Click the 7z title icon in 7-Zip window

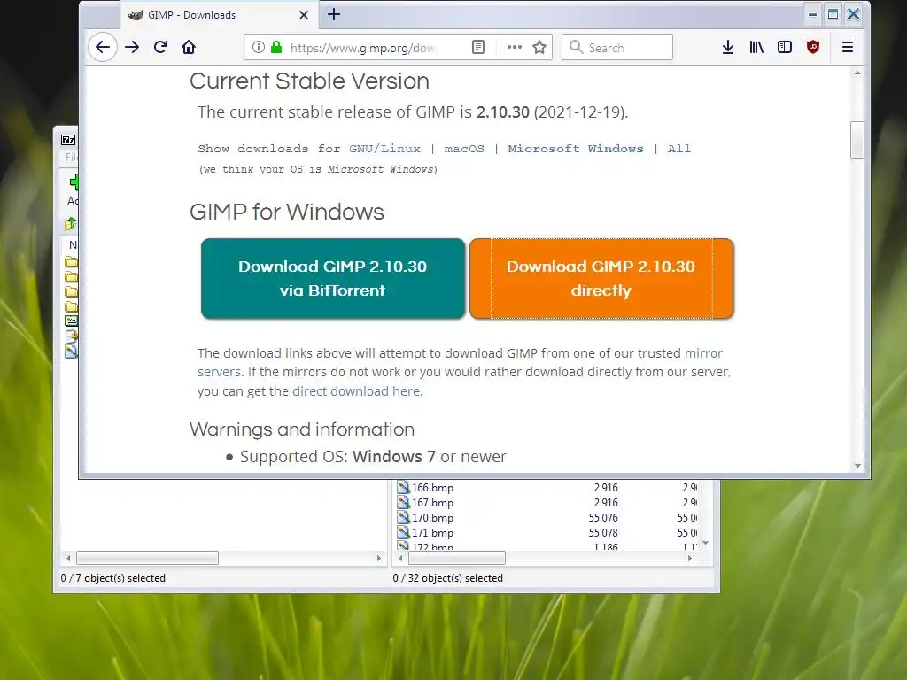(68, 140)
